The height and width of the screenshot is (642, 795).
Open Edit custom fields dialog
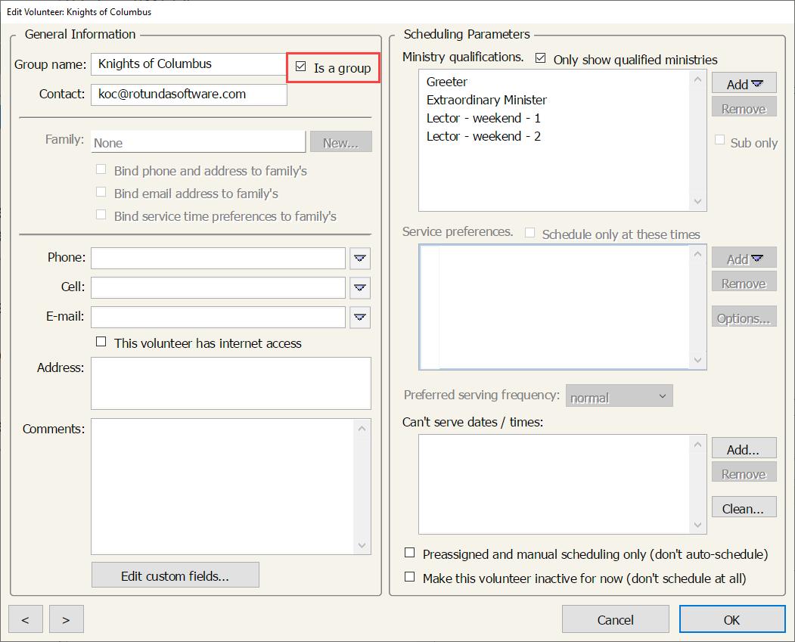[175, 575]
